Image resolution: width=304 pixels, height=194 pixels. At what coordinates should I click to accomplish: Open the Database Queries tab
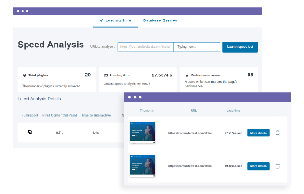click(160, 21)
